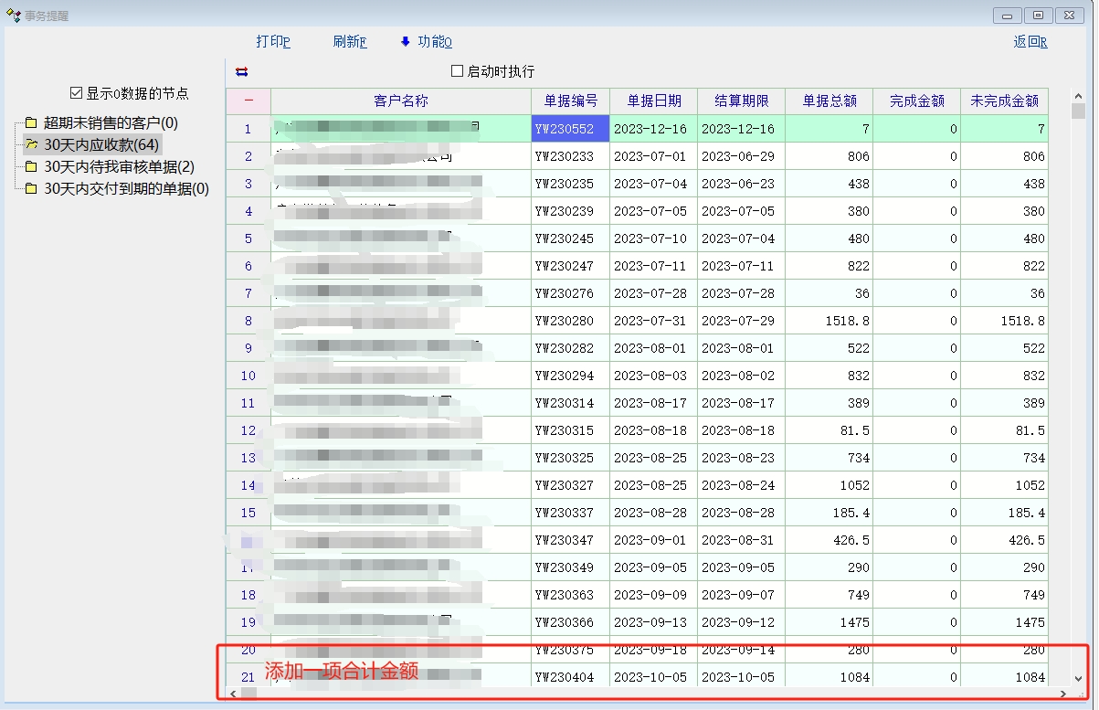Select document number cell YW230552
This screenshot has width=1099, height=710.
point(570,129)
